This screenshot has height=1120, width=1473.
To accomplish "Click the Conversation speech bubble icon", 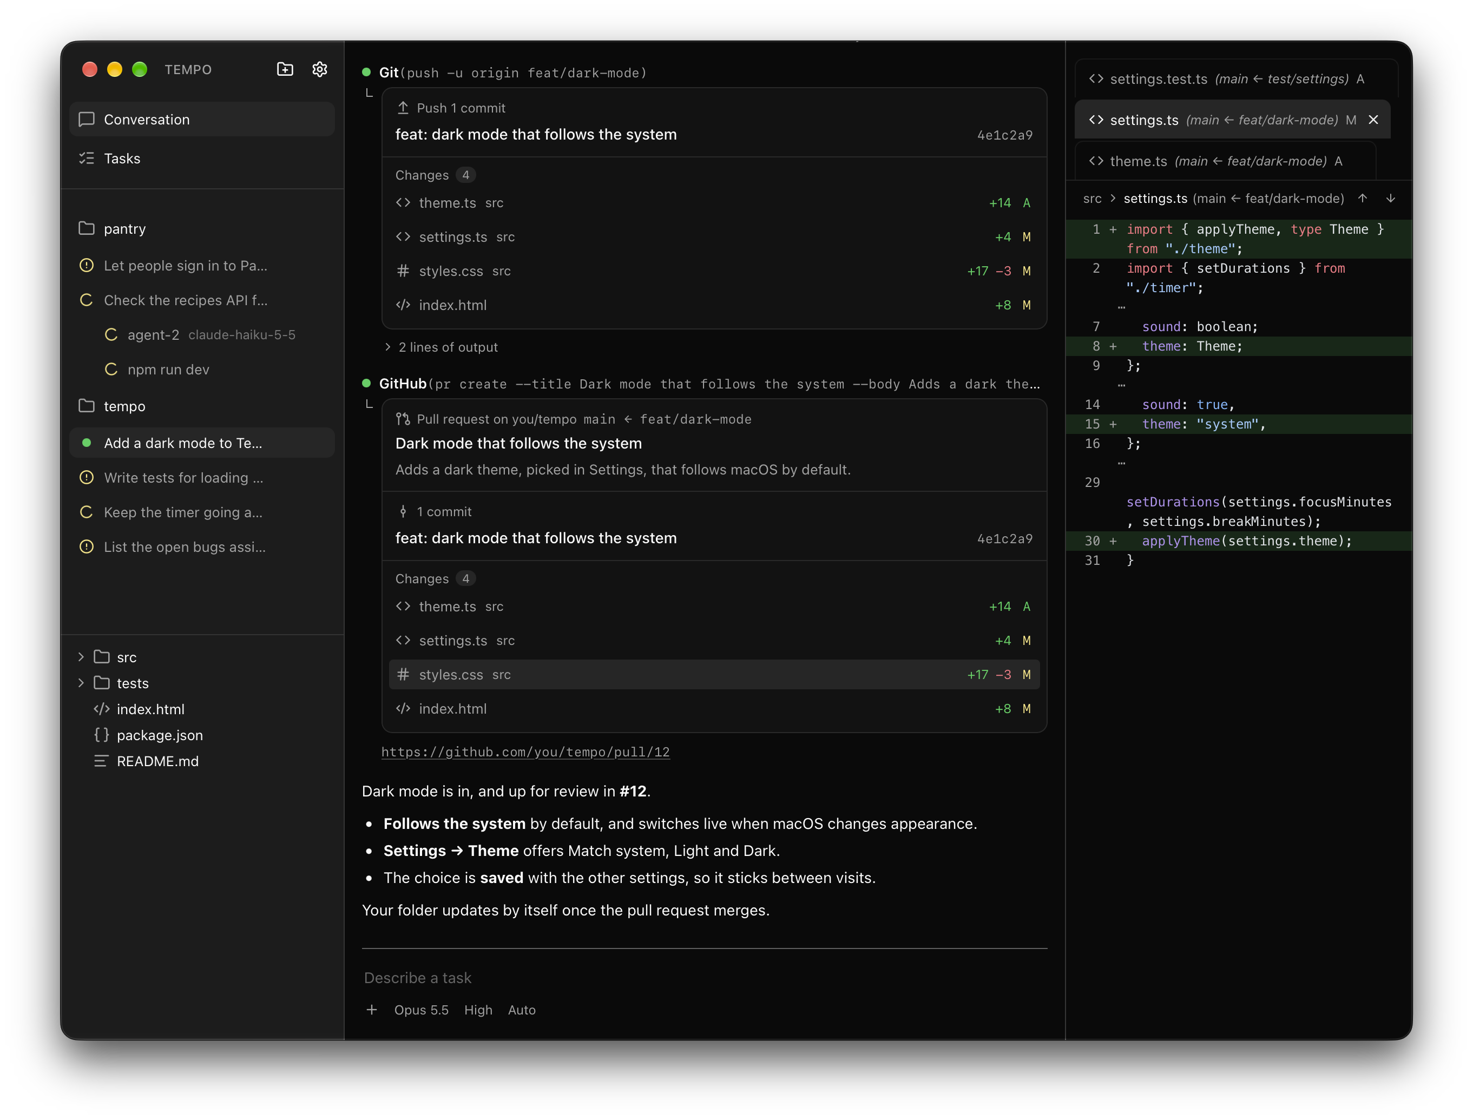I will pos(87,120).
